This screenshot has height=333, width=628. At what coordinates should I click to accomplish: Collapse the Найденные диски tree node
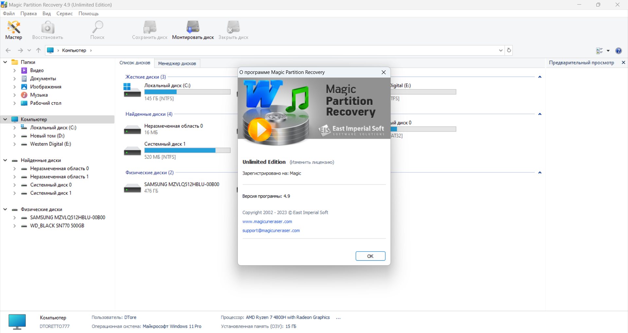pyautogui.click(x=5, y=160)
